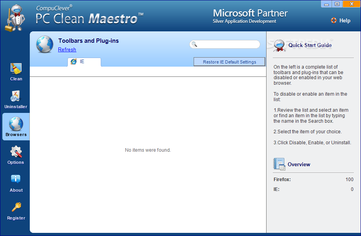361x236 pixels.
Task: Click the Overview heading text
Action: pyautogui.click(x=299, y=164)
